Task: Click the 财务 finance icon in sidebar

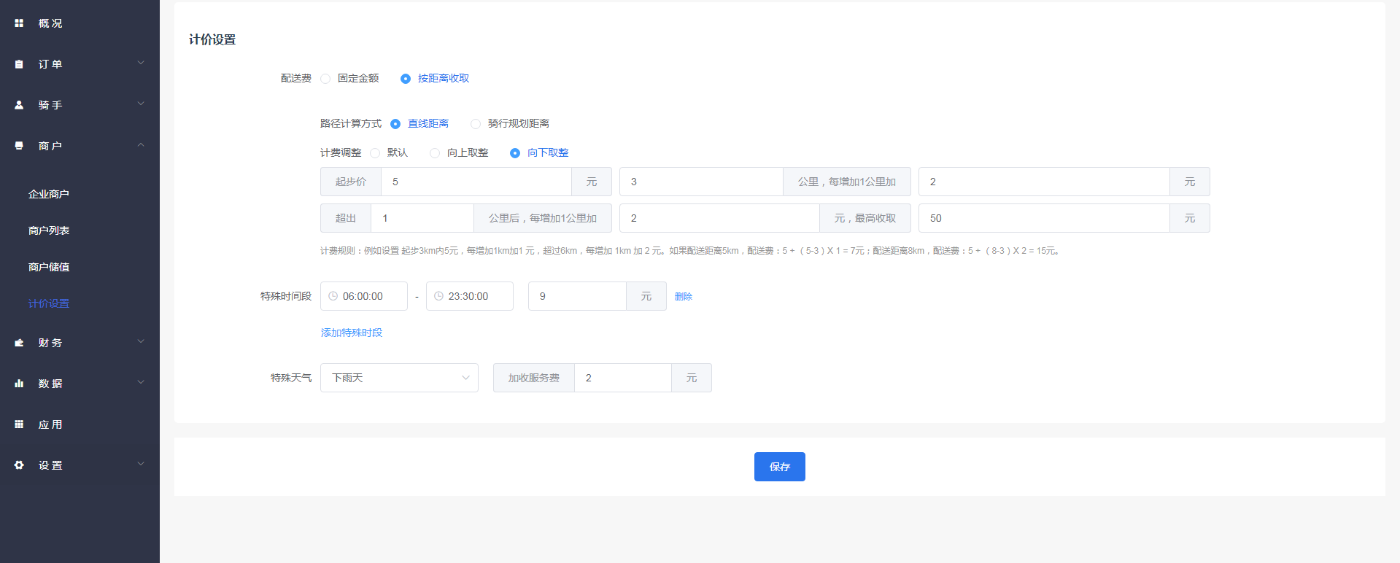Action: (19, 343)
